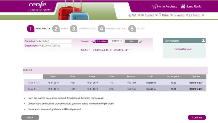Click the next day arrow icon
Image resolution: width=218 pixels, height=123 pixels.
141,41
